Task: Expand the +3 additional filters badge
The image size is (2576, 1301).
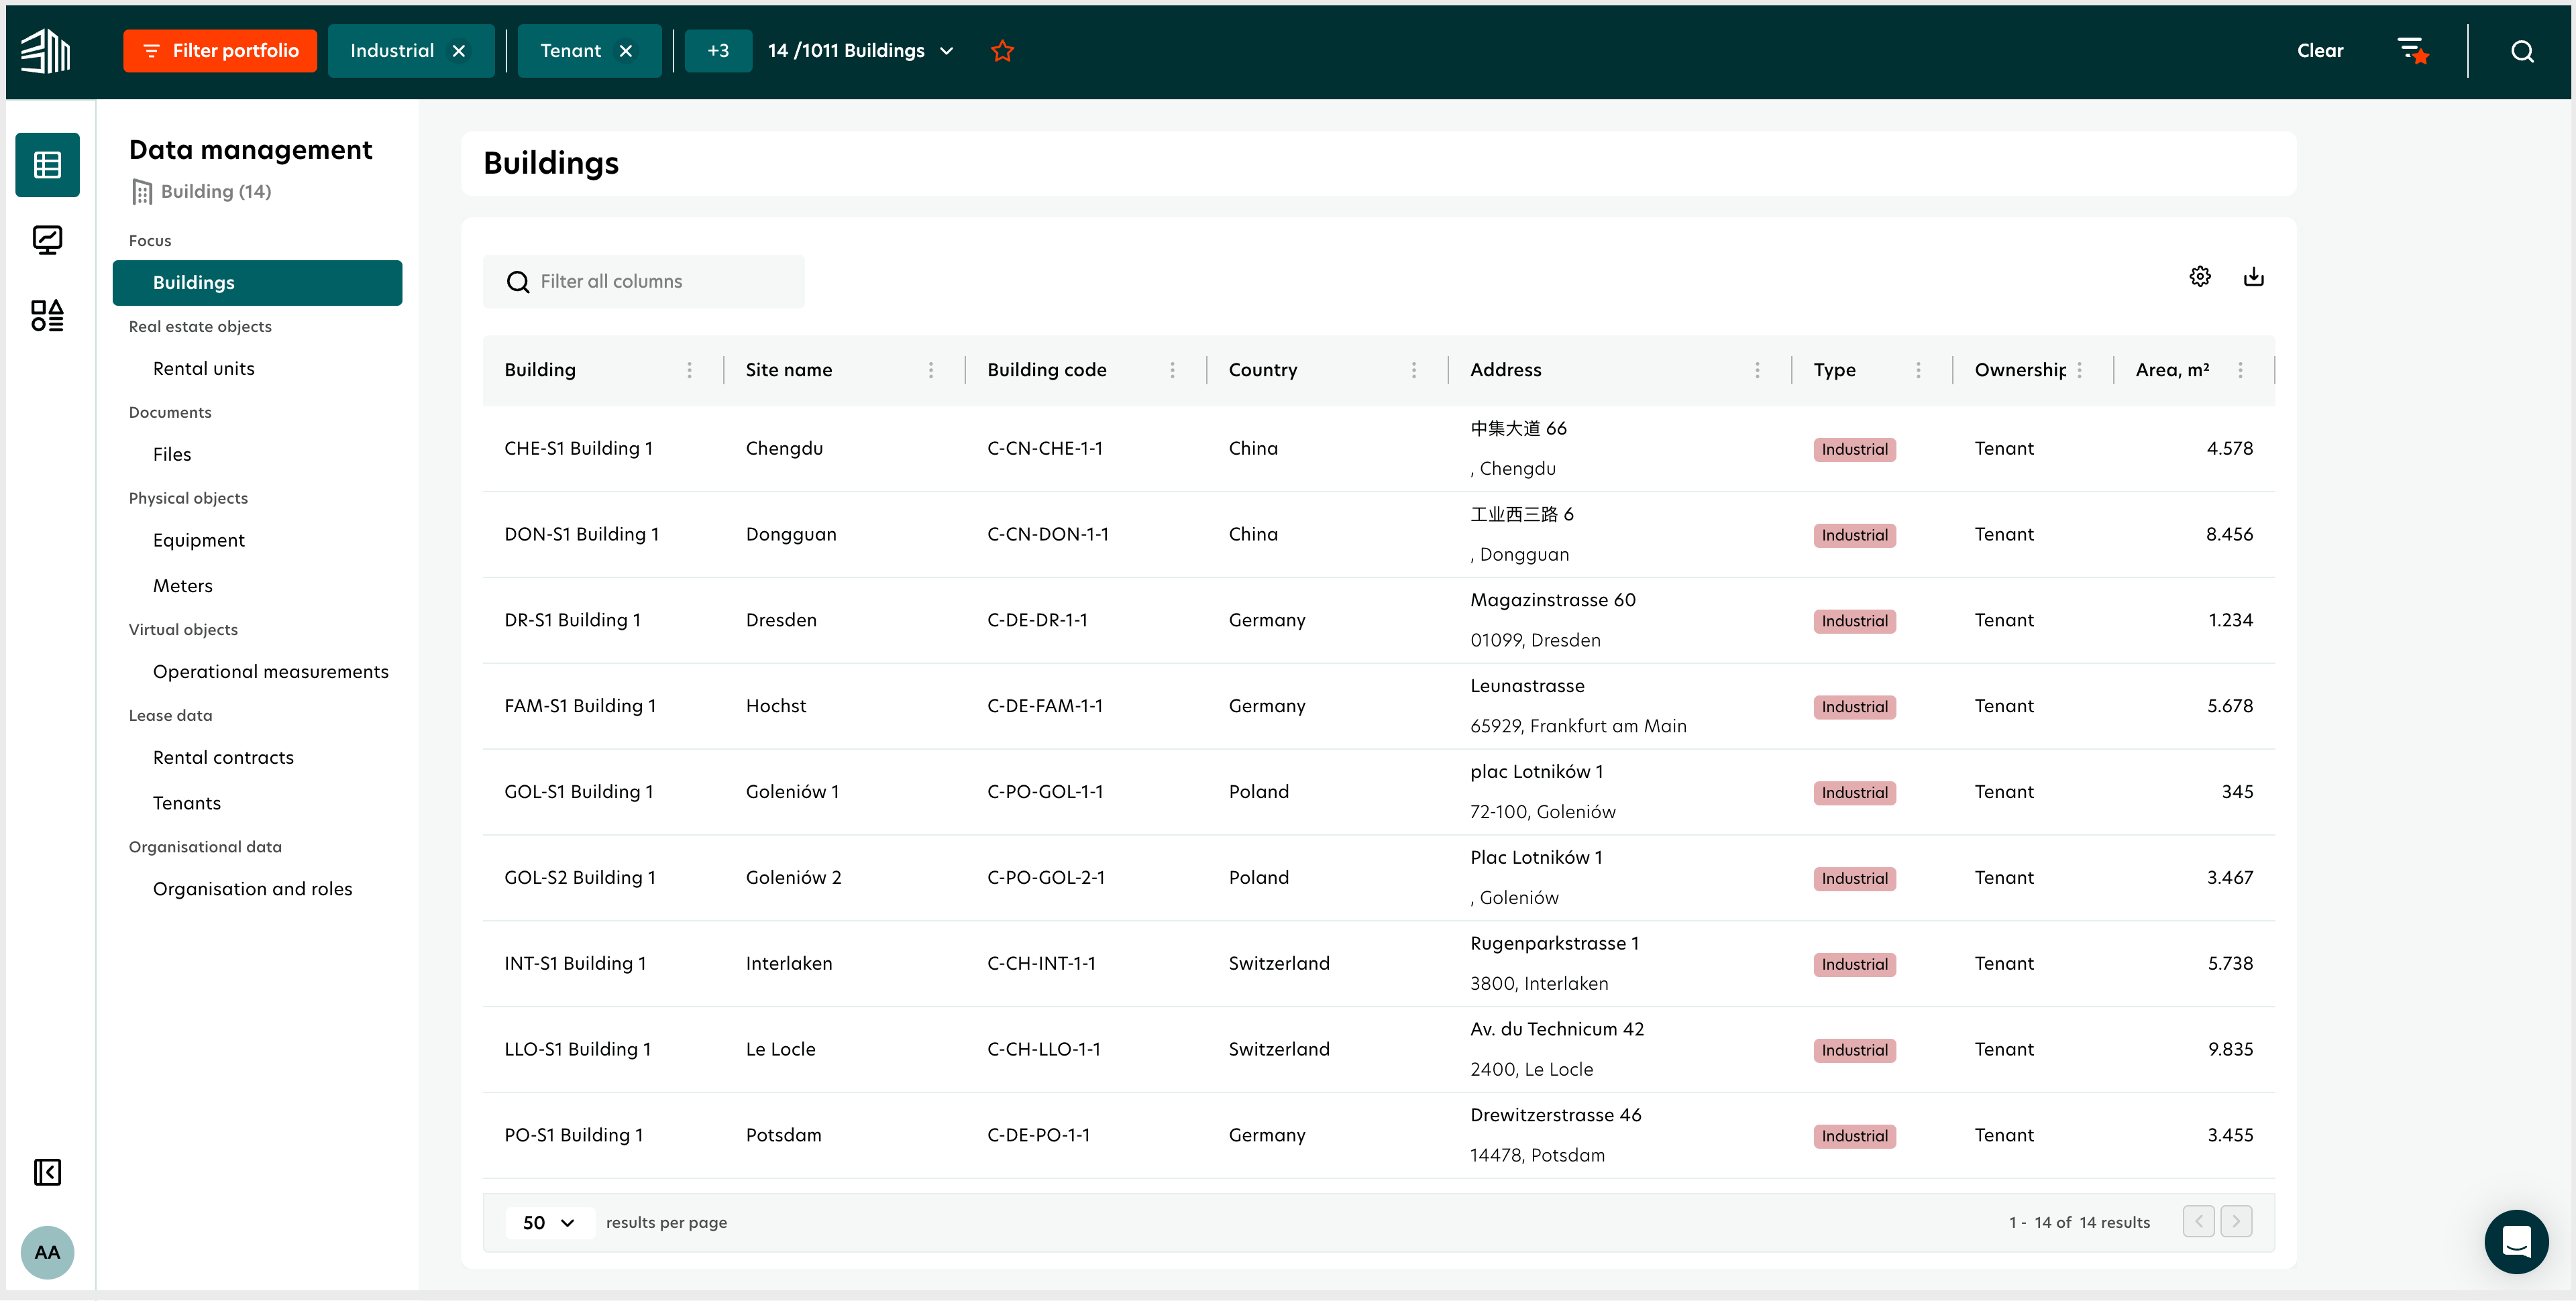Action: coord(717,50)
